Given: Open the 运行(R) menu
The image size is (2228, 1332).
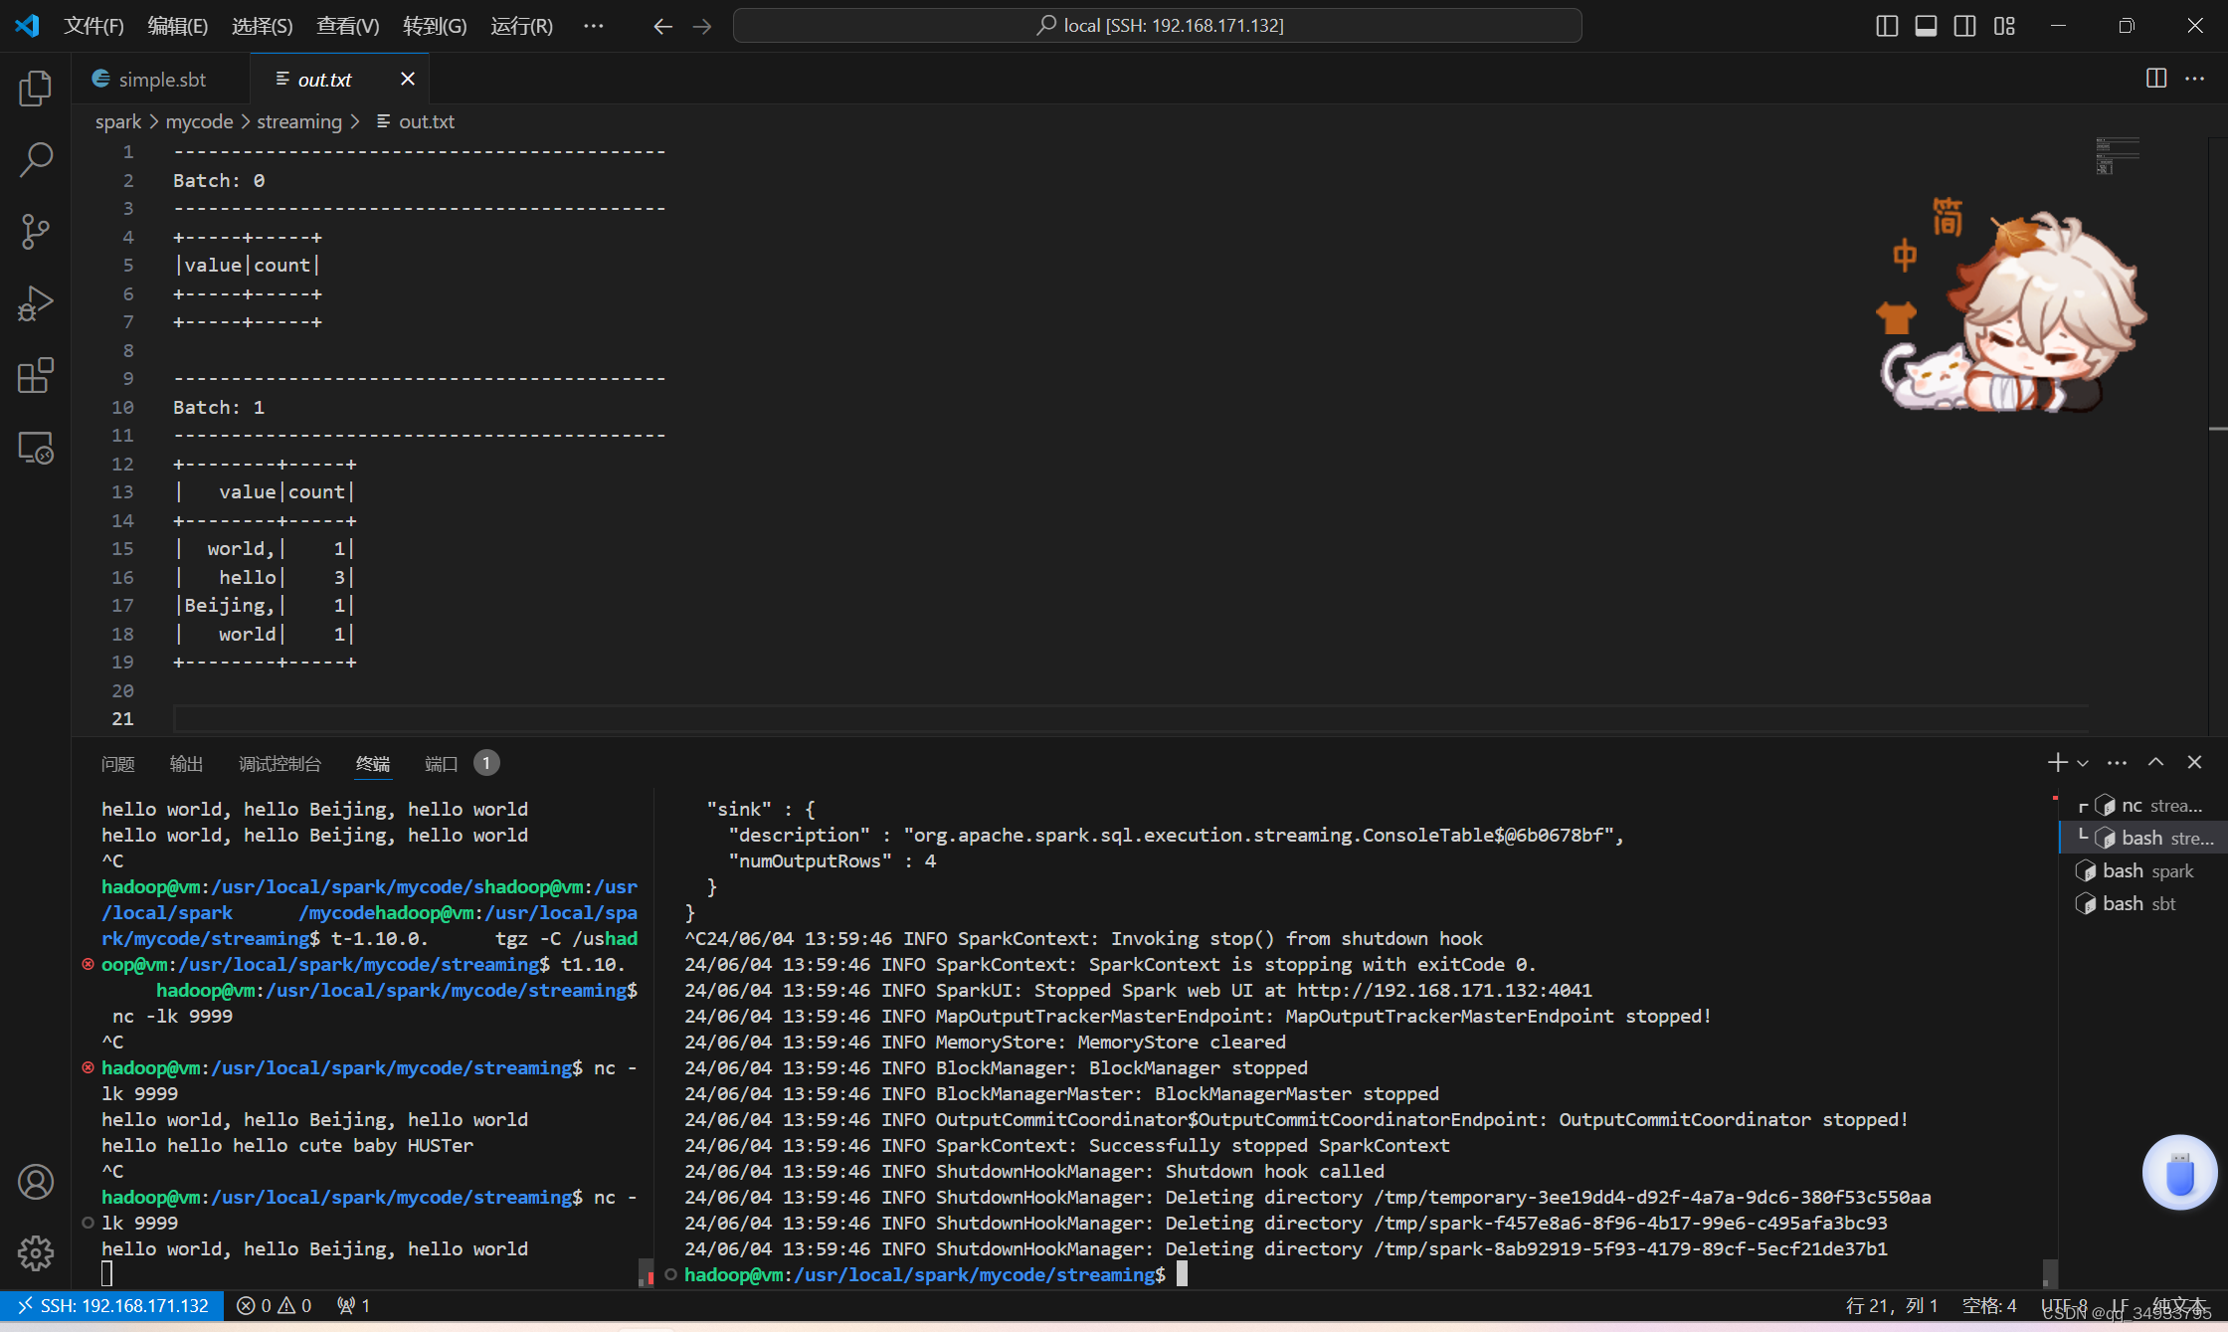Looking at the screenshot, I should tap(521, 26).
